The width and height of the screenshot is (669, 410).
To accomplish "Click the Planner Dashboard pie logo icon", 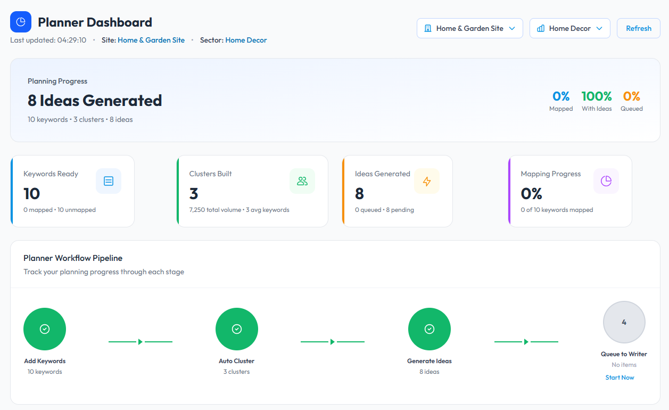I will click(21, 22).
